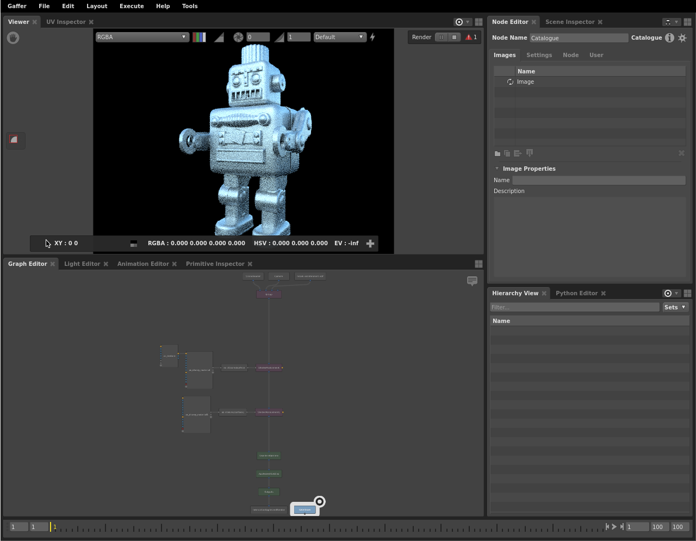Switch to the Scene Inspector tab
Screen dimensions: 696x541
point(570,22)
